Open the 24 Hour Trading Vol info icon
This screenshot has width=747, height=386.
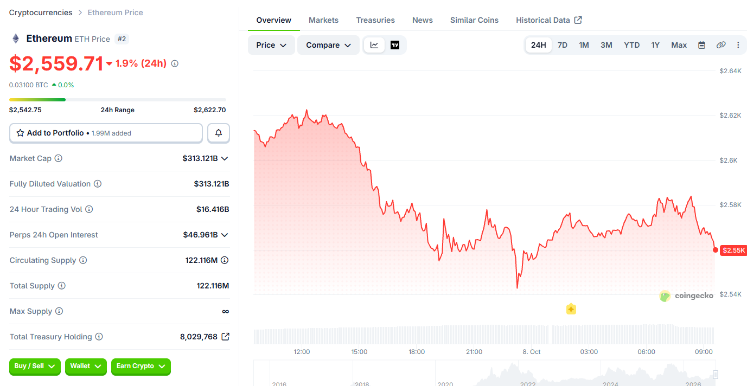89,209
